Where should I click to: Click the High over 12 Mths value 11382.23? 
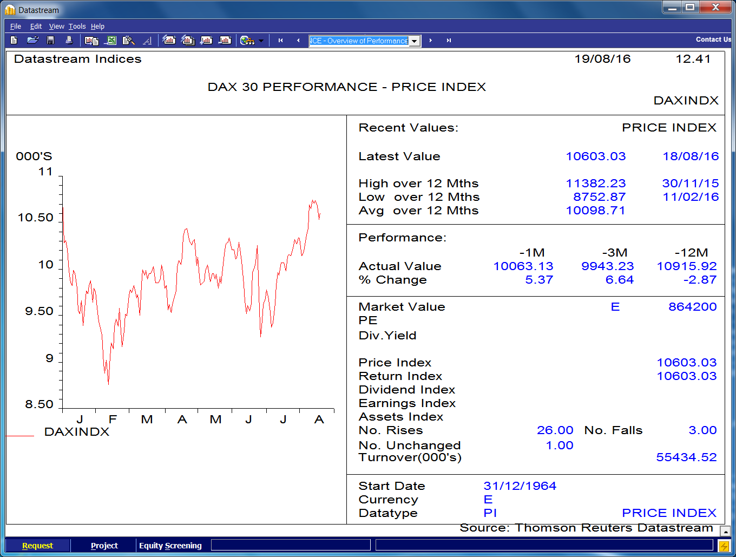coord(596,184)
